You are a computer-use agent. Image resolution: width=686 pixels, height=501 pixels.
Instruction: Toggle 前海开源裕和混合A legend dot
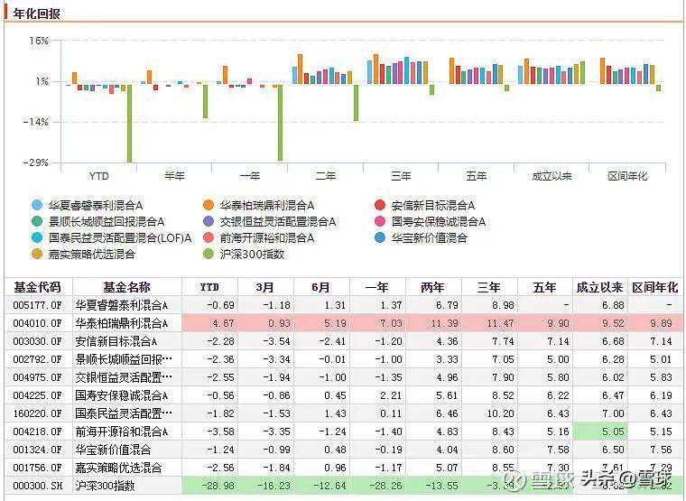point(209,237)
